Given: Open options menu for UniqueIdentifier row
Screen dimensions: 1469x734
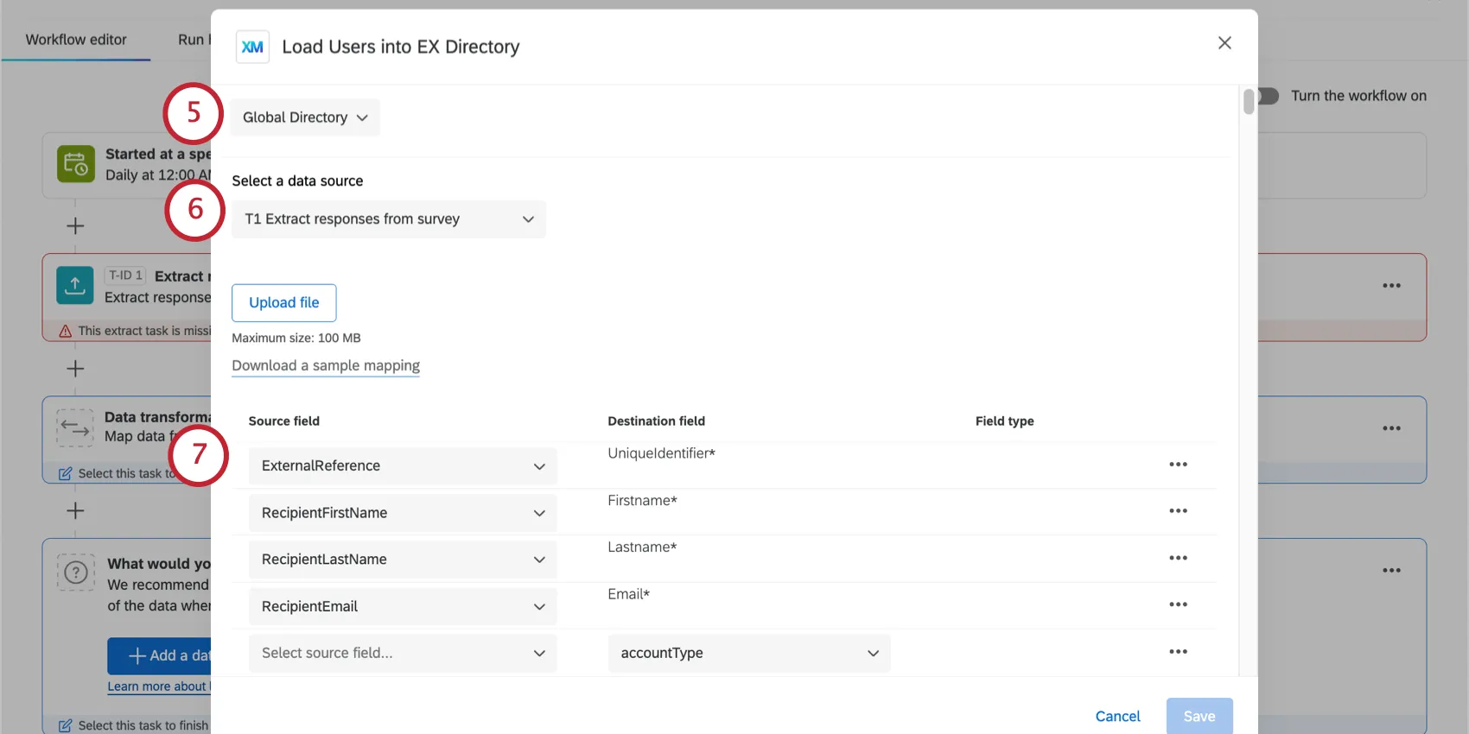Looking at the screenshot, I should click(1178, 465).
